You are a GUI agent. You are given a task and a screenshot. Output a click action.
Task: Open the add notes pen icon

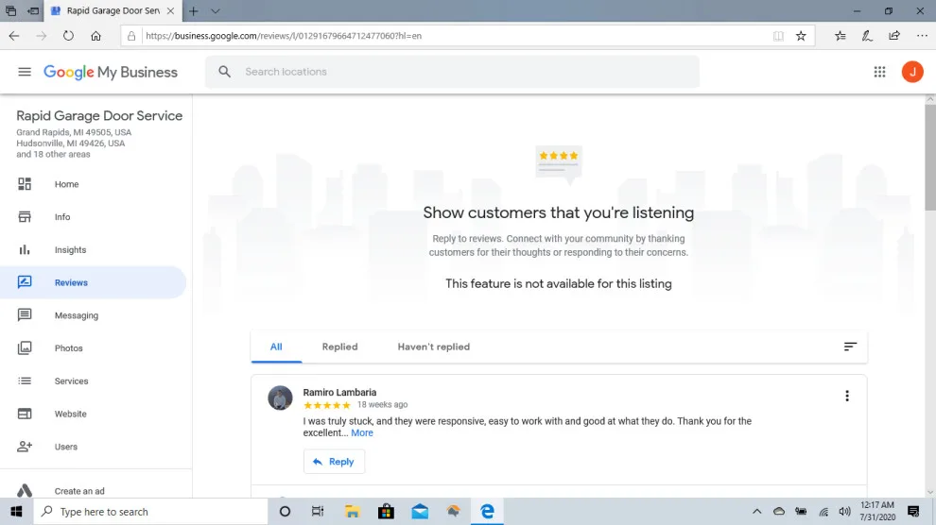pyautogui.click(x=867, y=36)
